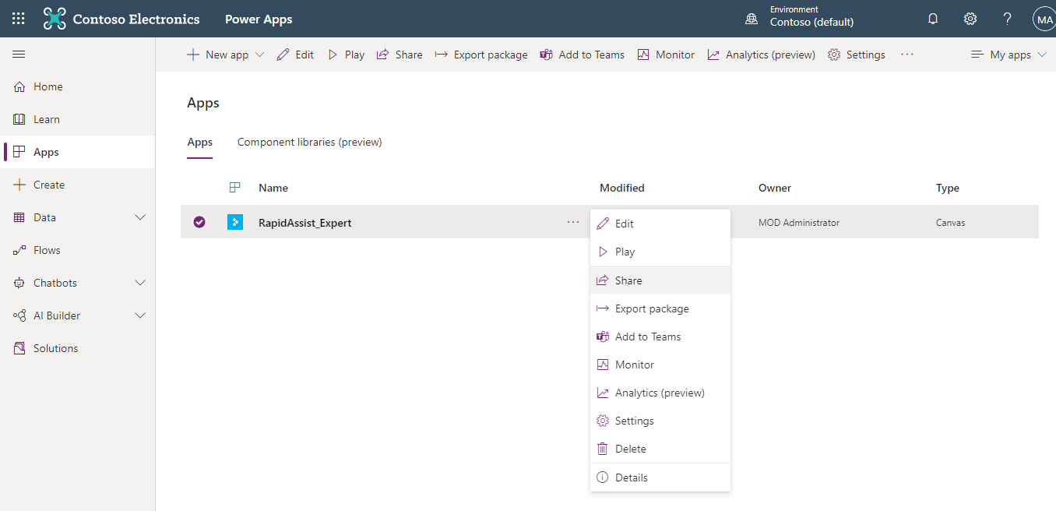Click the row ellipsis for RapidAssist_Expert
This screenshot has width=1056, height=511.
[x=573, y=222]
